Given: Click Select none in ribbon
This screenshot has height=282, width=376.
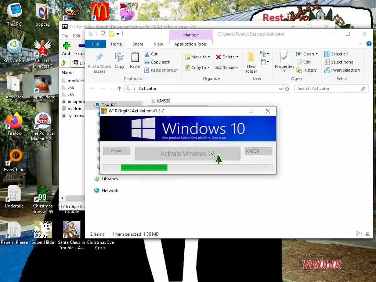Looking at the screenshot, I should [339, 62].
